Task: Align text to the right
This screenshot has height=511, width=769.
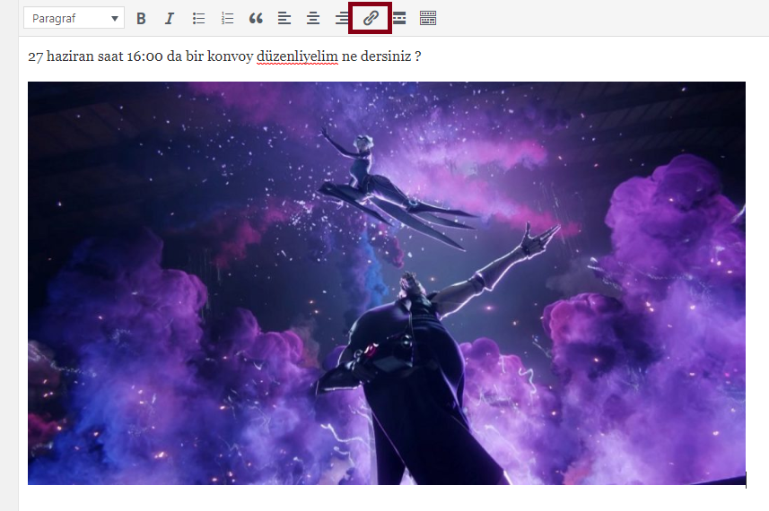Action: (341, 19)
